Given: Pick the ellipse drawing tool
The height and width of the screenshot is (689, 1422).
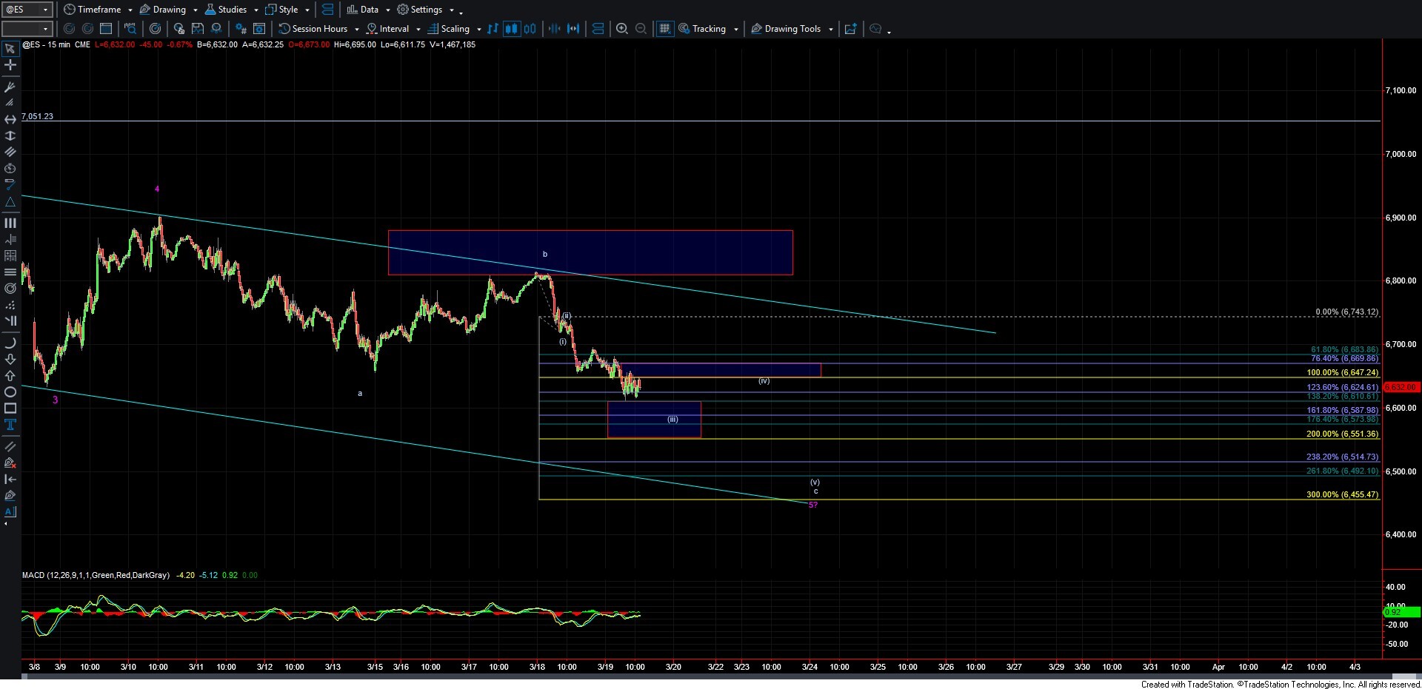Looking at the screenshot, I should pos(10,392).
